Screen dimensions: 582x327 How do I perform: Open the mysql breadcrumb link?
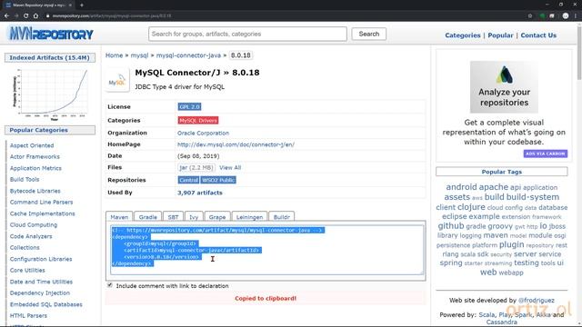point(139,55)
